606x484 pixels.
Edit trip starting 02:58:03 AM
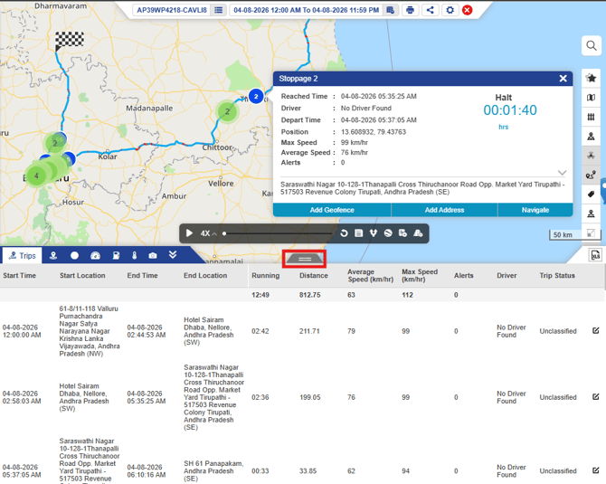tap(595, 396)
